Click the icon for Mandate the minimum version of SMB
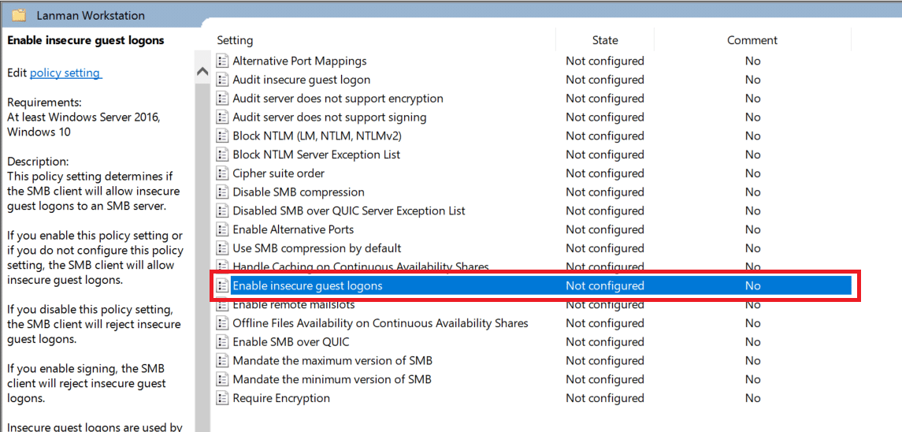This screenshot has height=432, width=902. (222, 379)
